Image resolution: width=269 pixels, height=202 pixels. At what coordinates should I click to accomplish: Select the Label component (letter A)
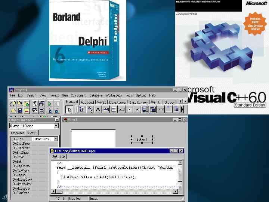[x=98, y=109]
